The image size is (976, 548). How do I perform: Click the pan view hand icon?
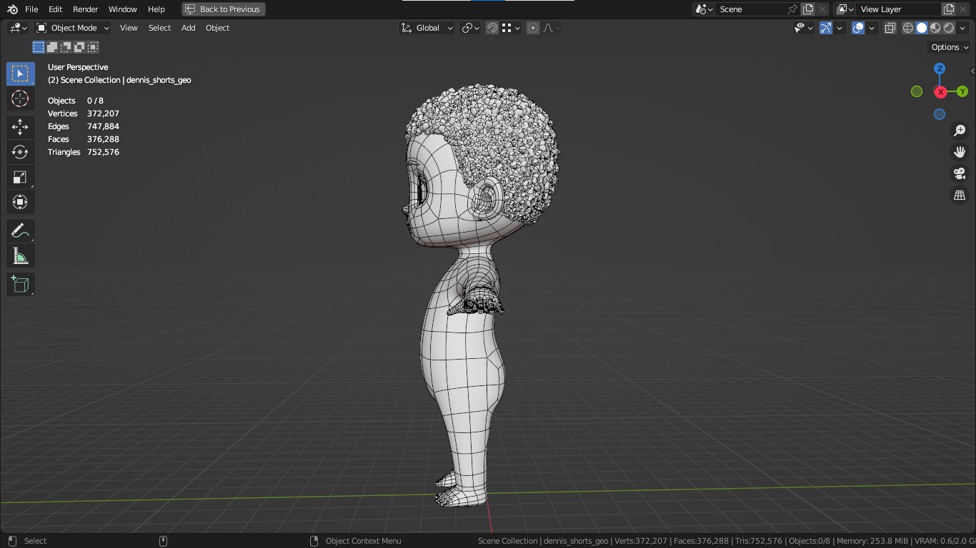click(960, 152)
